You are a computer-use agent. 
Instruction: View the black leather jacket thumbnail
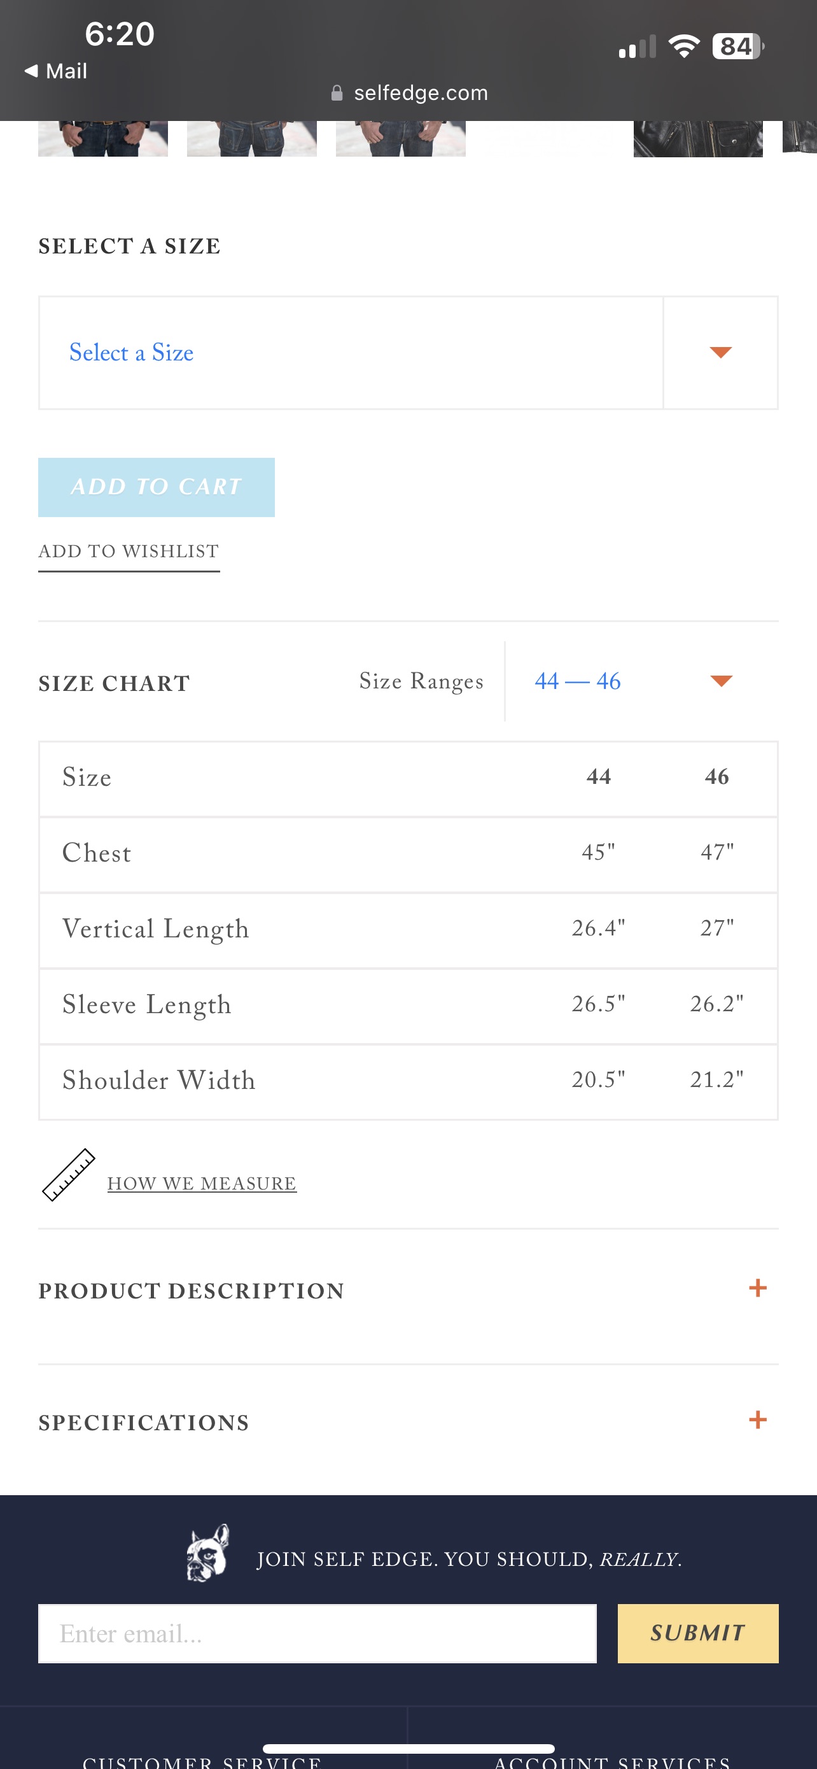697,139
